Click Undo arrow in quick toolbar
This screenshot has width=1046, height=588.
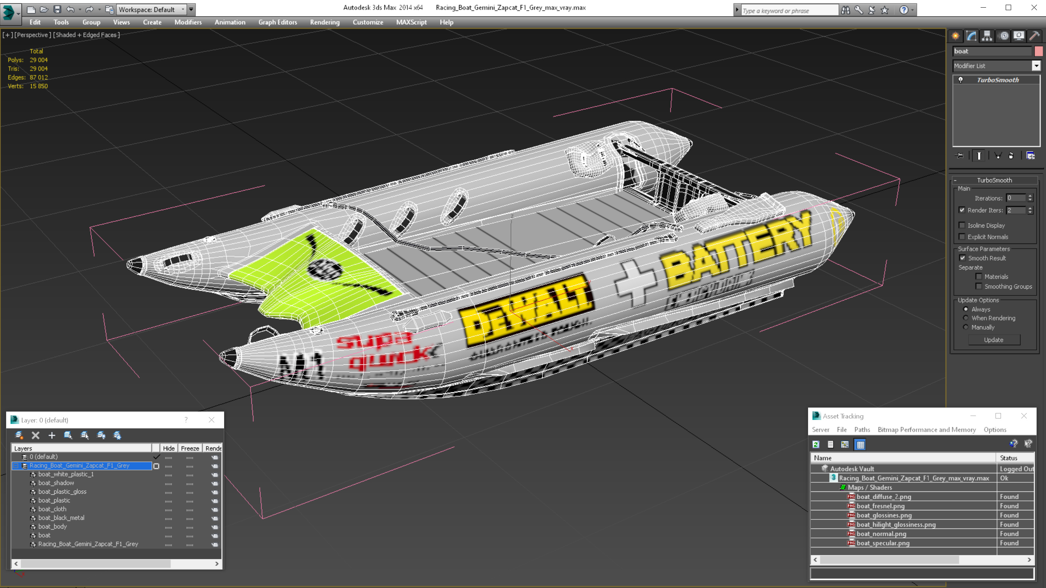[70, 9]
